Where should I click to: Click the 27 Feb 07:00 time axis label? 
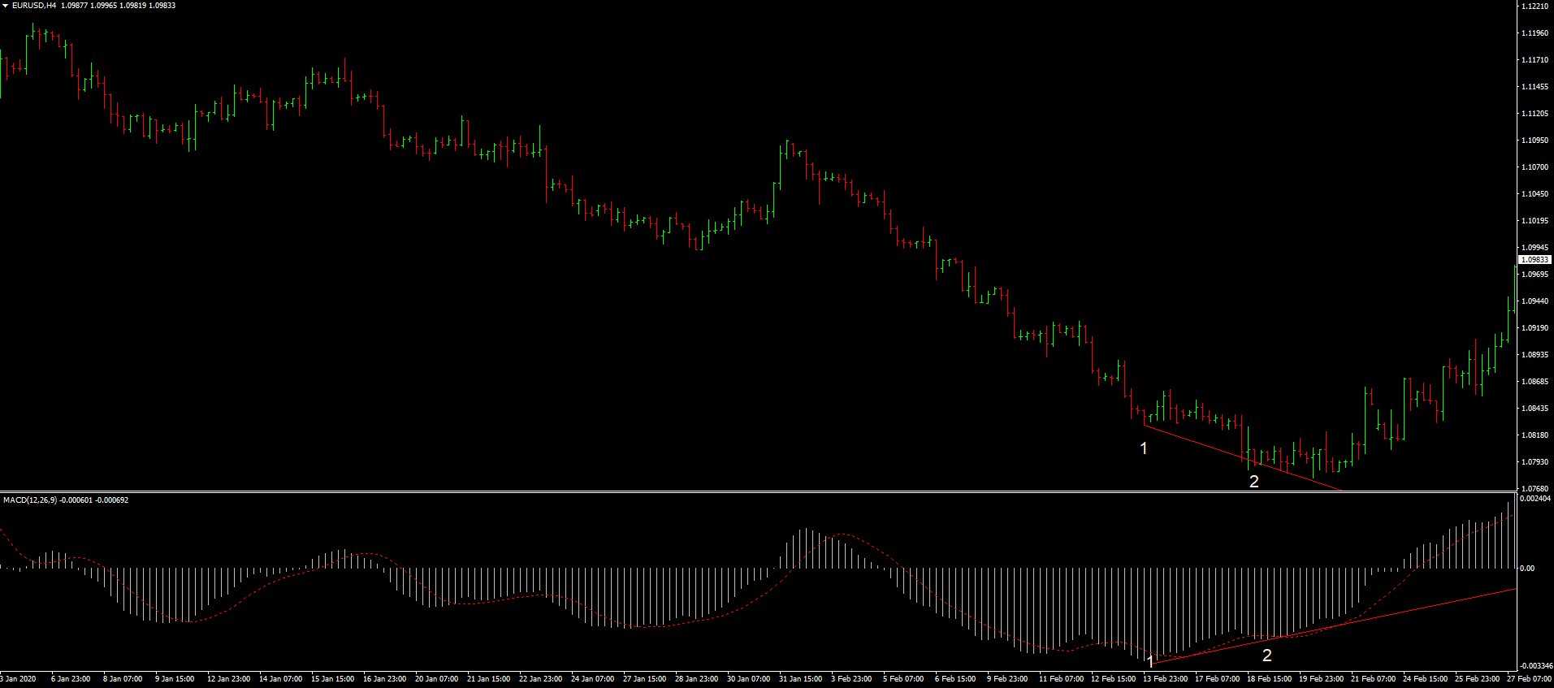tap(1529, 678)
